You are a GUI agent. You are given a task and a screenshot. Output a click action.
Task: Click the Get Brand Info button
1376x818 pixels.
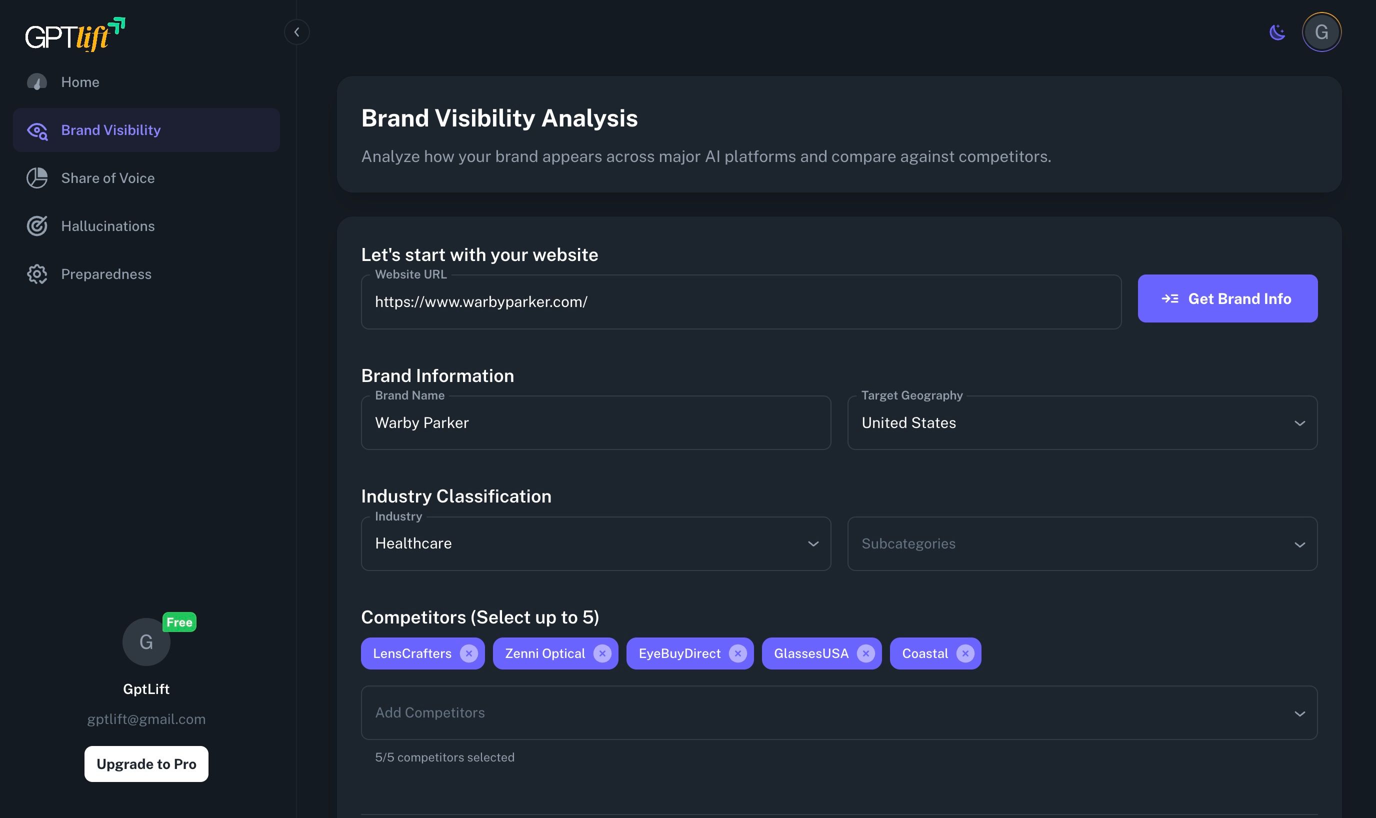click(1227, 299)
